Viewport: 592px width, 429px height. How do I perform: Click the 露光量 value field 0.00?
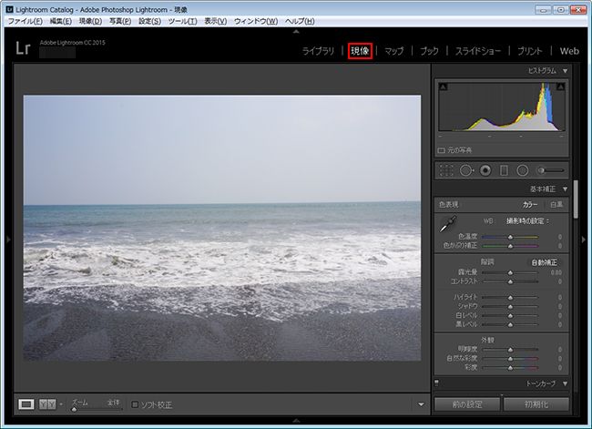point(556,272)
